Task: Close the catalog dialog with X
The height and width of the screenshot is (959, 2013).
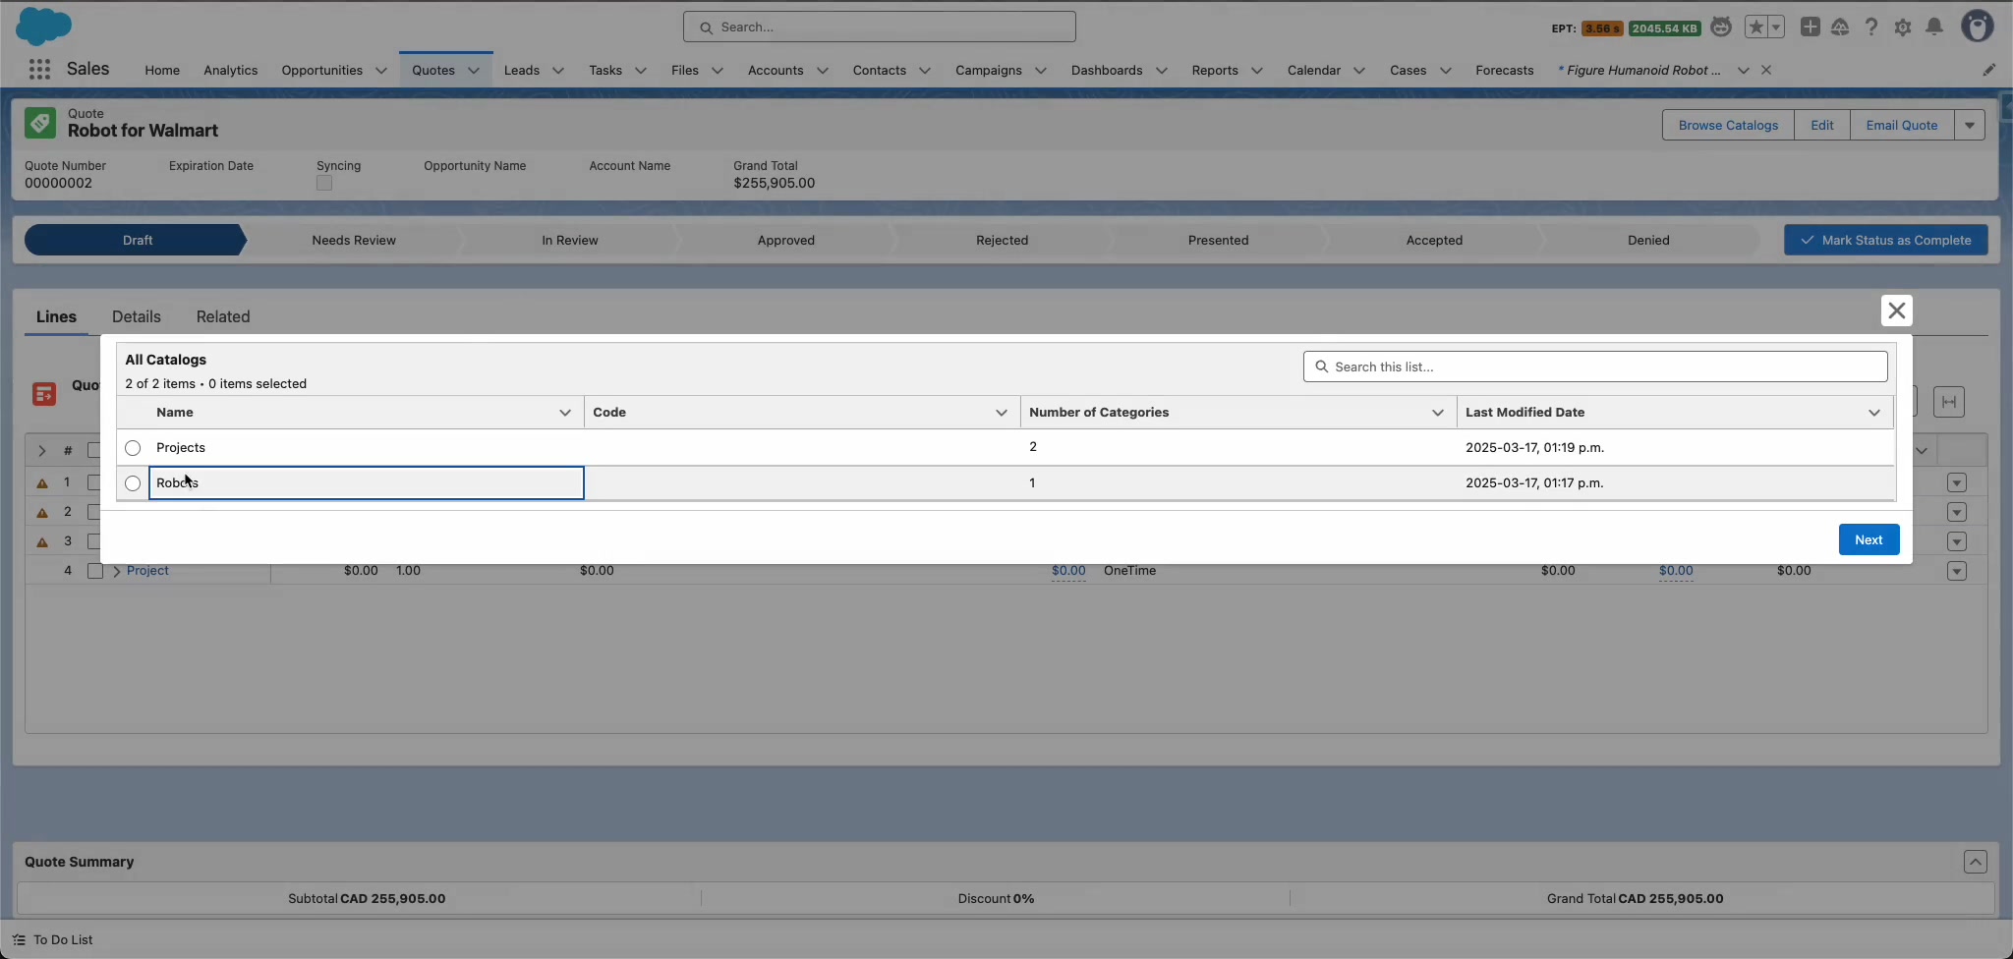Action: coord(1897,310)
